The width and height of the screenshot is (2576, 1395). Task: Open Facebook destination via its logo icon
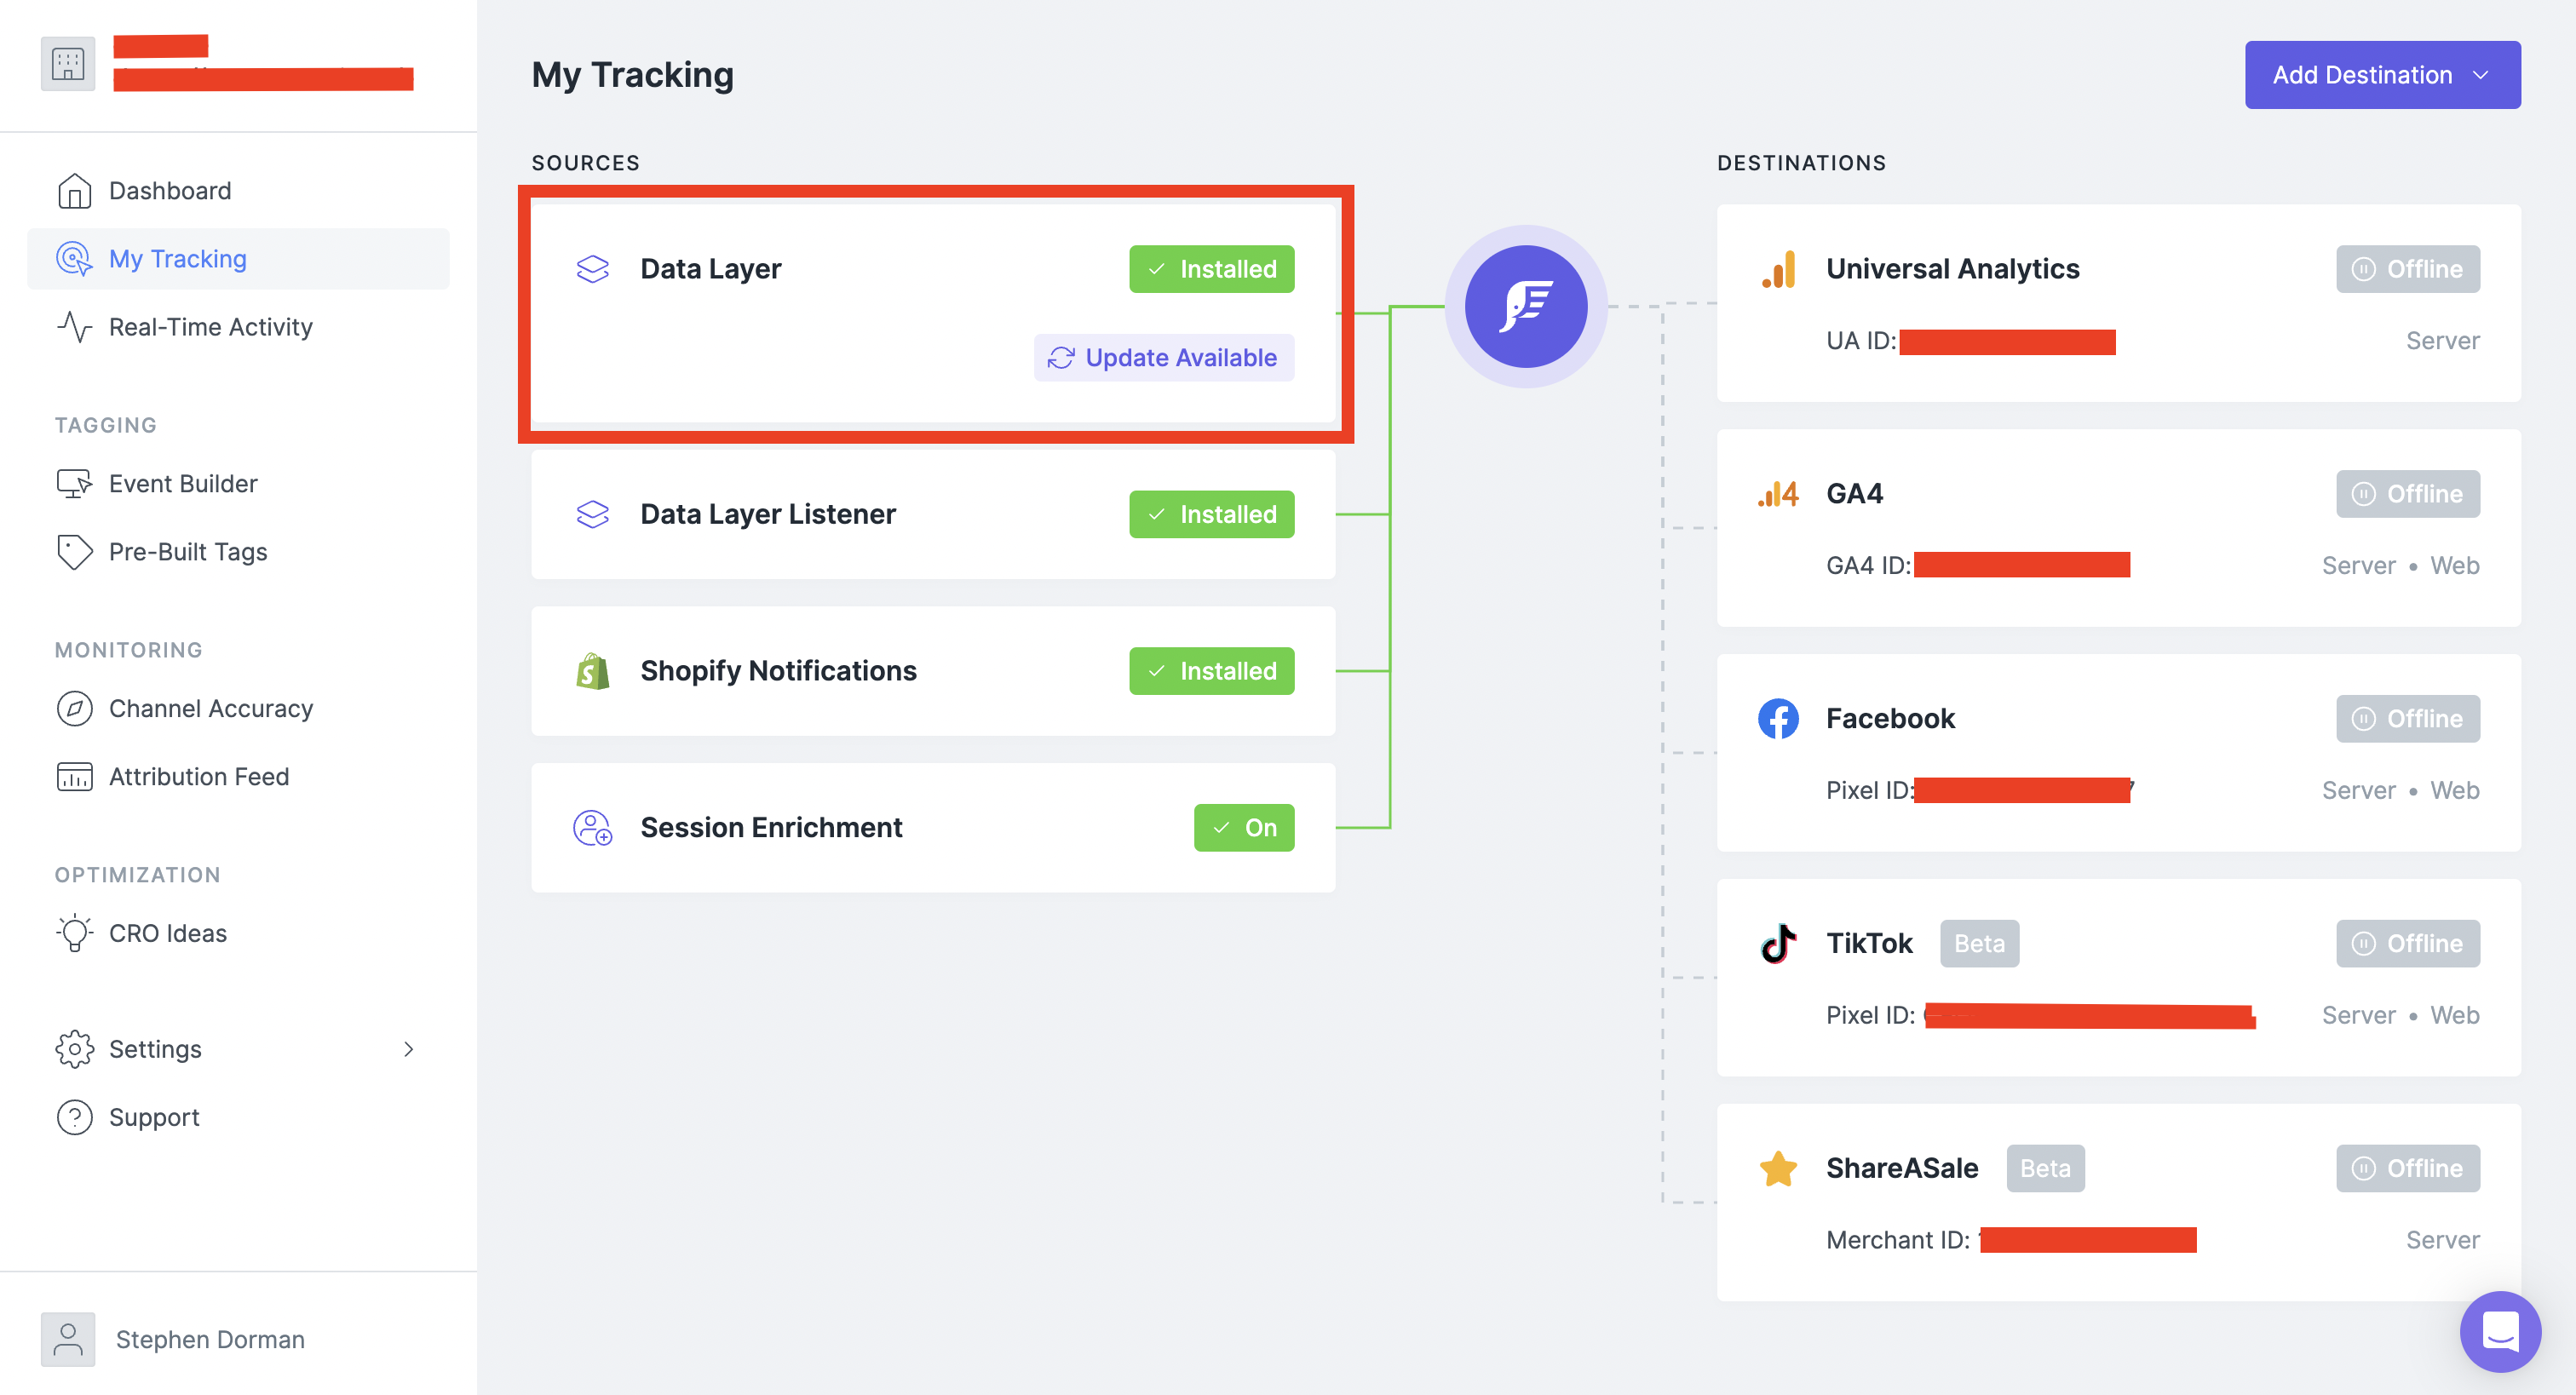[1778, 718]
